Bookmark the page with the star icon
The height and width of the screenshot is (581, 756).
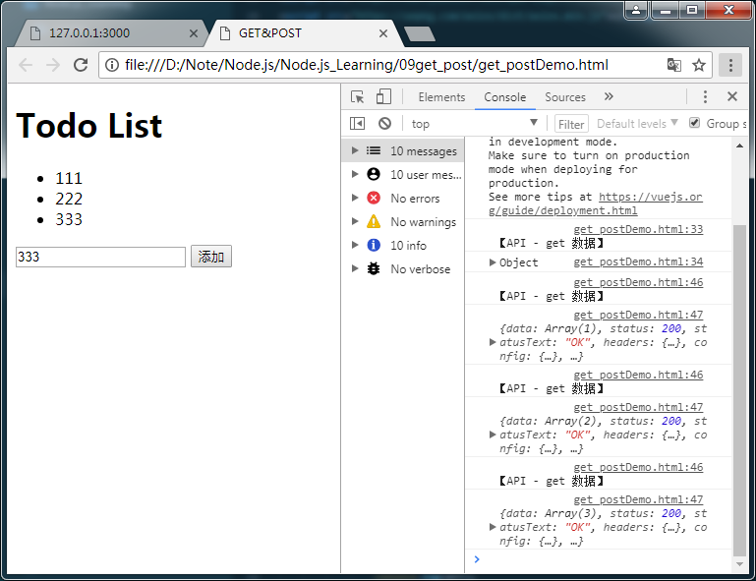tap(699, 65)
